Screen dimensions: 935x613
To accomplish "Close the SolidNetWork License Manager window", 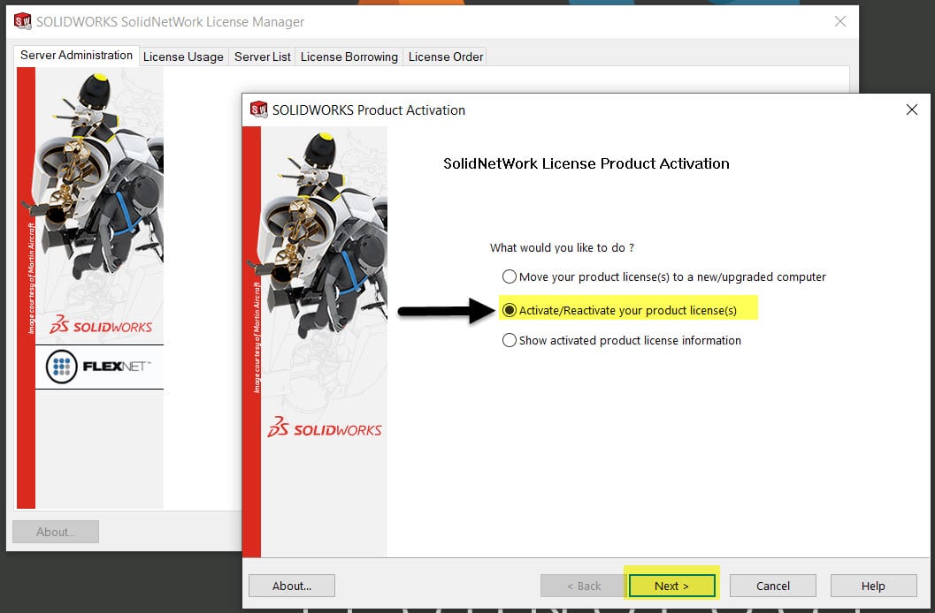I will coord(840,21).
